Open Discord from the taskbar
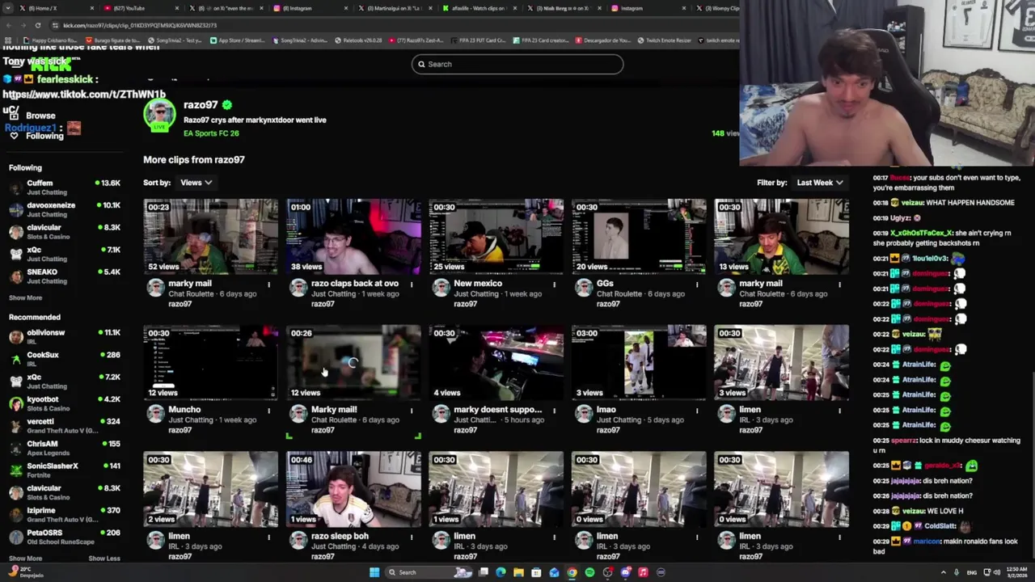Viewport: 1035px width, 582px height. (625, 572)
